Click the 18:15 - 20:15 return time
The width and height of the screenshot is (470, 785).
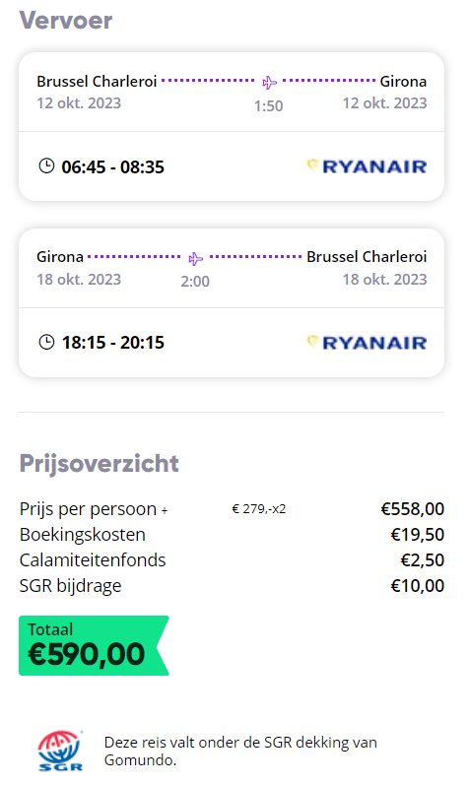[x=112, y=343]
